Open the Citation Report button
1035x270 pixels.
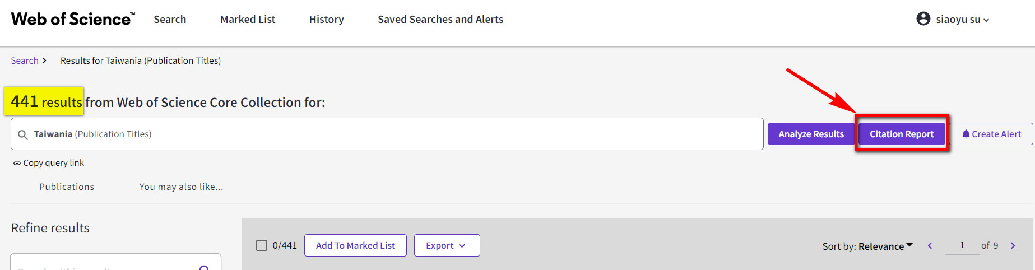pyautogui.click(x=902, y=134)
